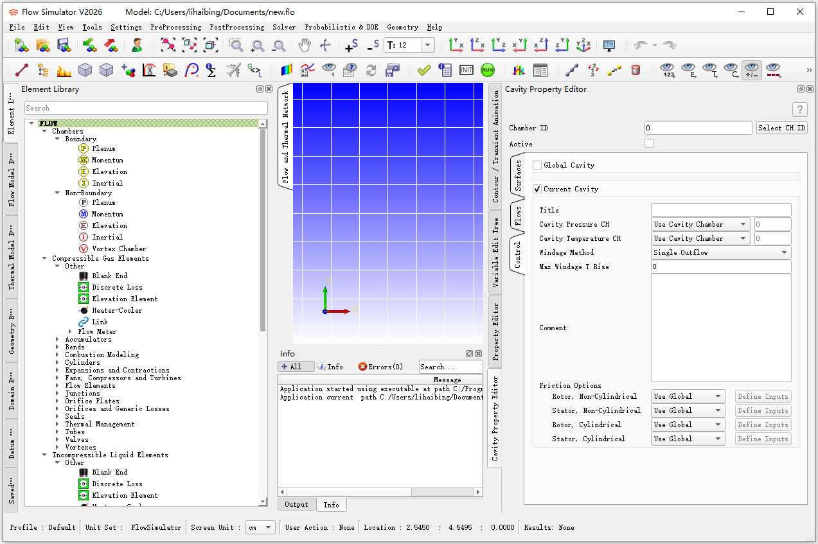Click the green RUN solver icon

tap(487, 70)
